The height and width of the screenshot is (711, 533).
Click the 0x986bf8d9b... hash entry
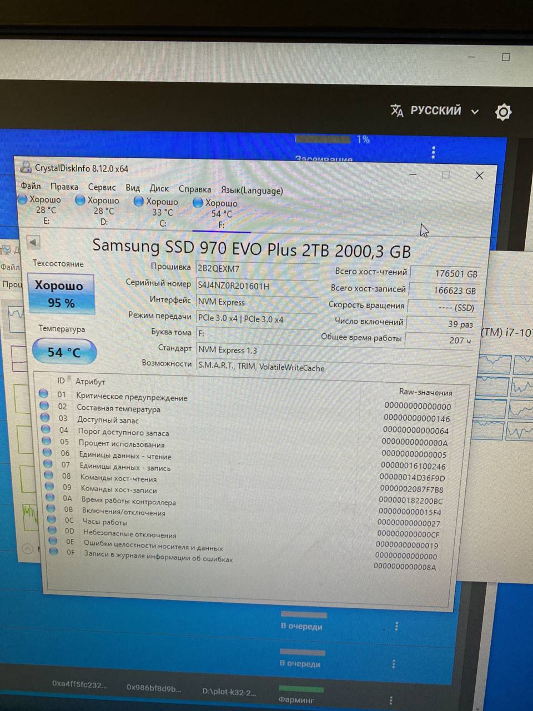point(154,688)
